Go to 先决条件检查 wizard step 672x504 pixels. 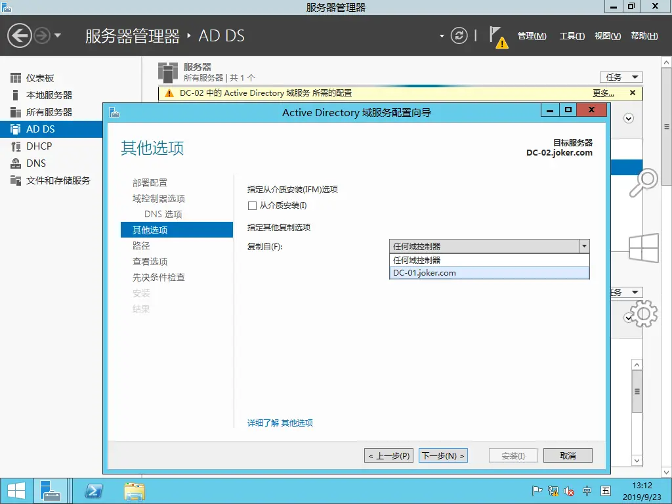[159, 278]
